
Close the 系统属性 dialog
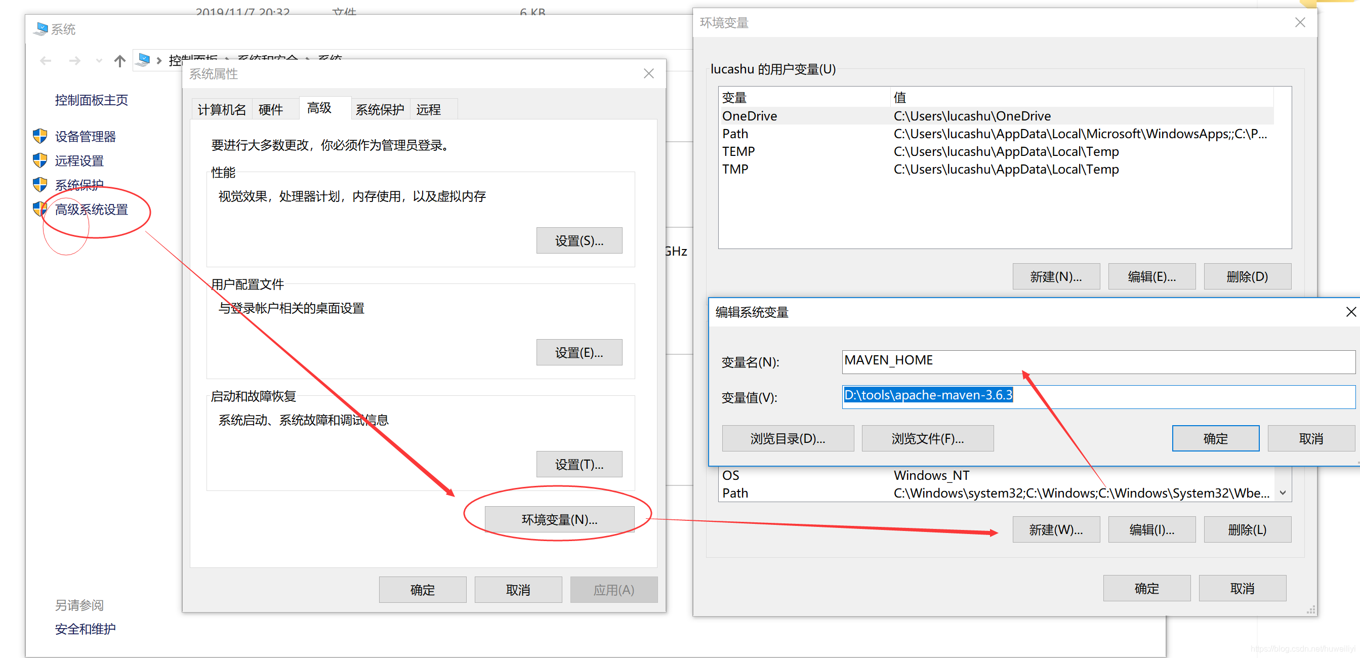(649, 73)
